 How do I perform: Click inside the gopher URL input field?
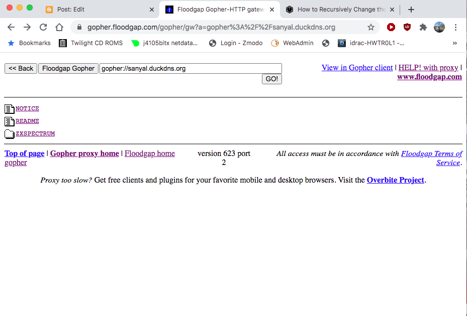pyautogui.click(x=191, y=68)
